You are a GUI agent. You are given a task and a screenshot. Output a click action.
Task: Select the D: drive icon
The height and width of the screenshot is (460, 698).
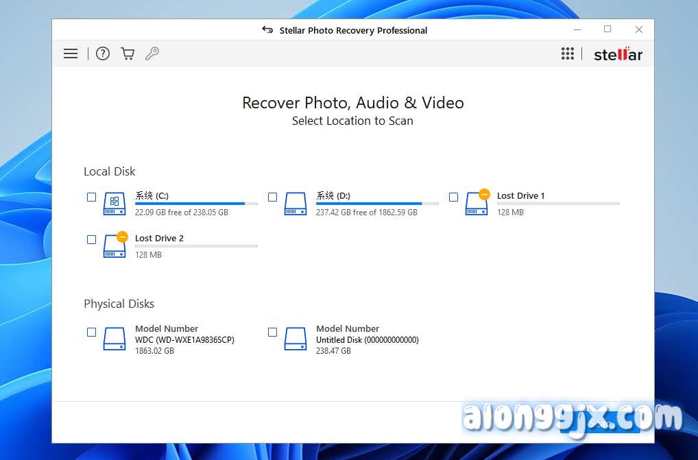click(x=296, y=204)
